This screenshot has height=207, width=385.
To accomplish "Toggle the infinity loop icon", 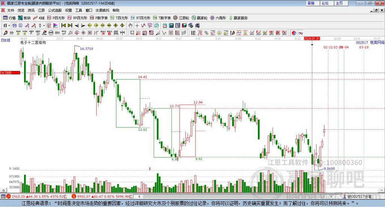I will point(300,33).
